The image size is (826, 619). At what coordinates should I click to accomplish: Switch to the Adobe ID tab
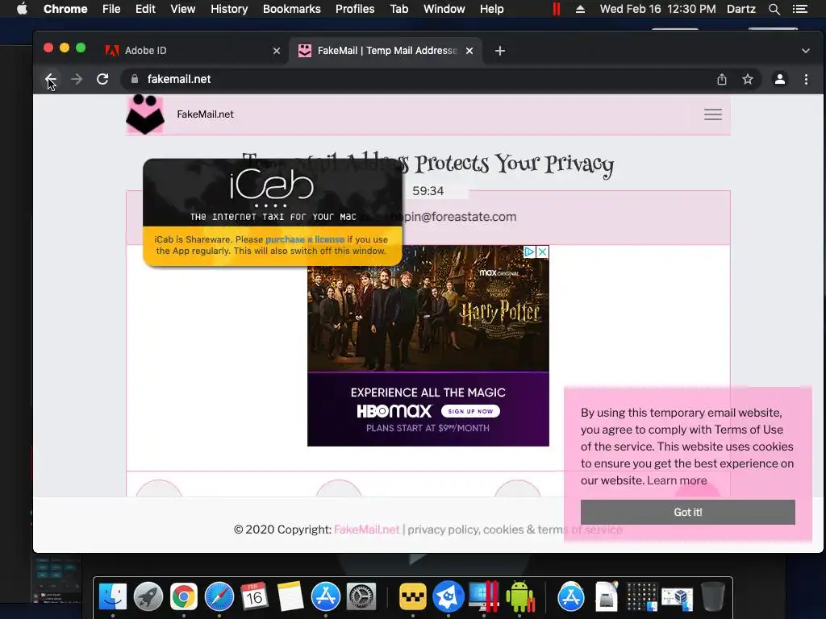193,51
